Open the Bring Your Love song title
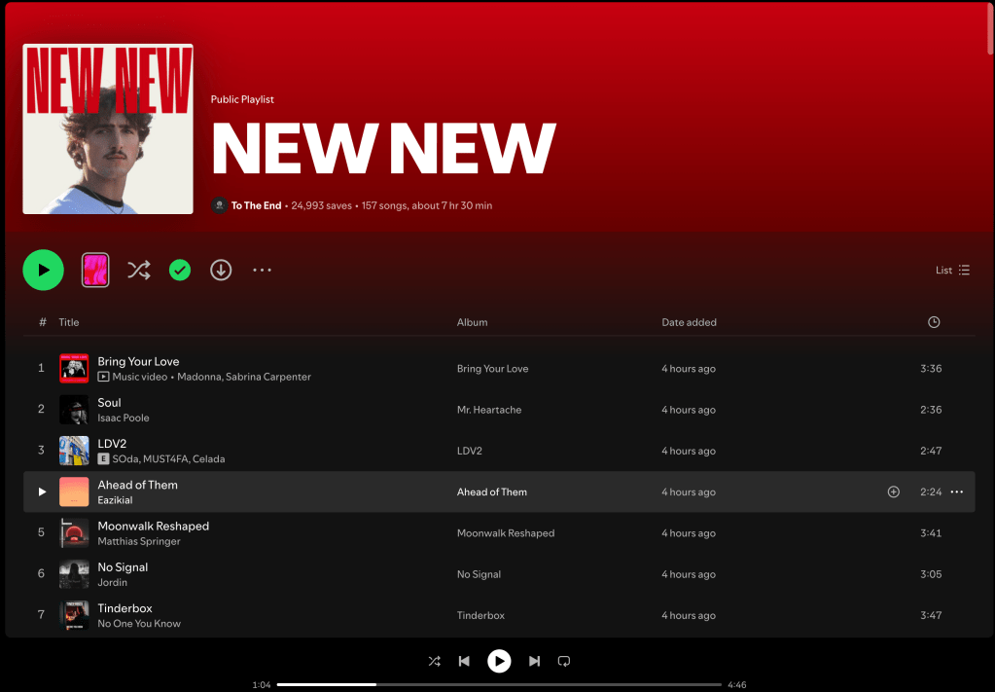This screenshot has height=692, width=995. point(138,361)
